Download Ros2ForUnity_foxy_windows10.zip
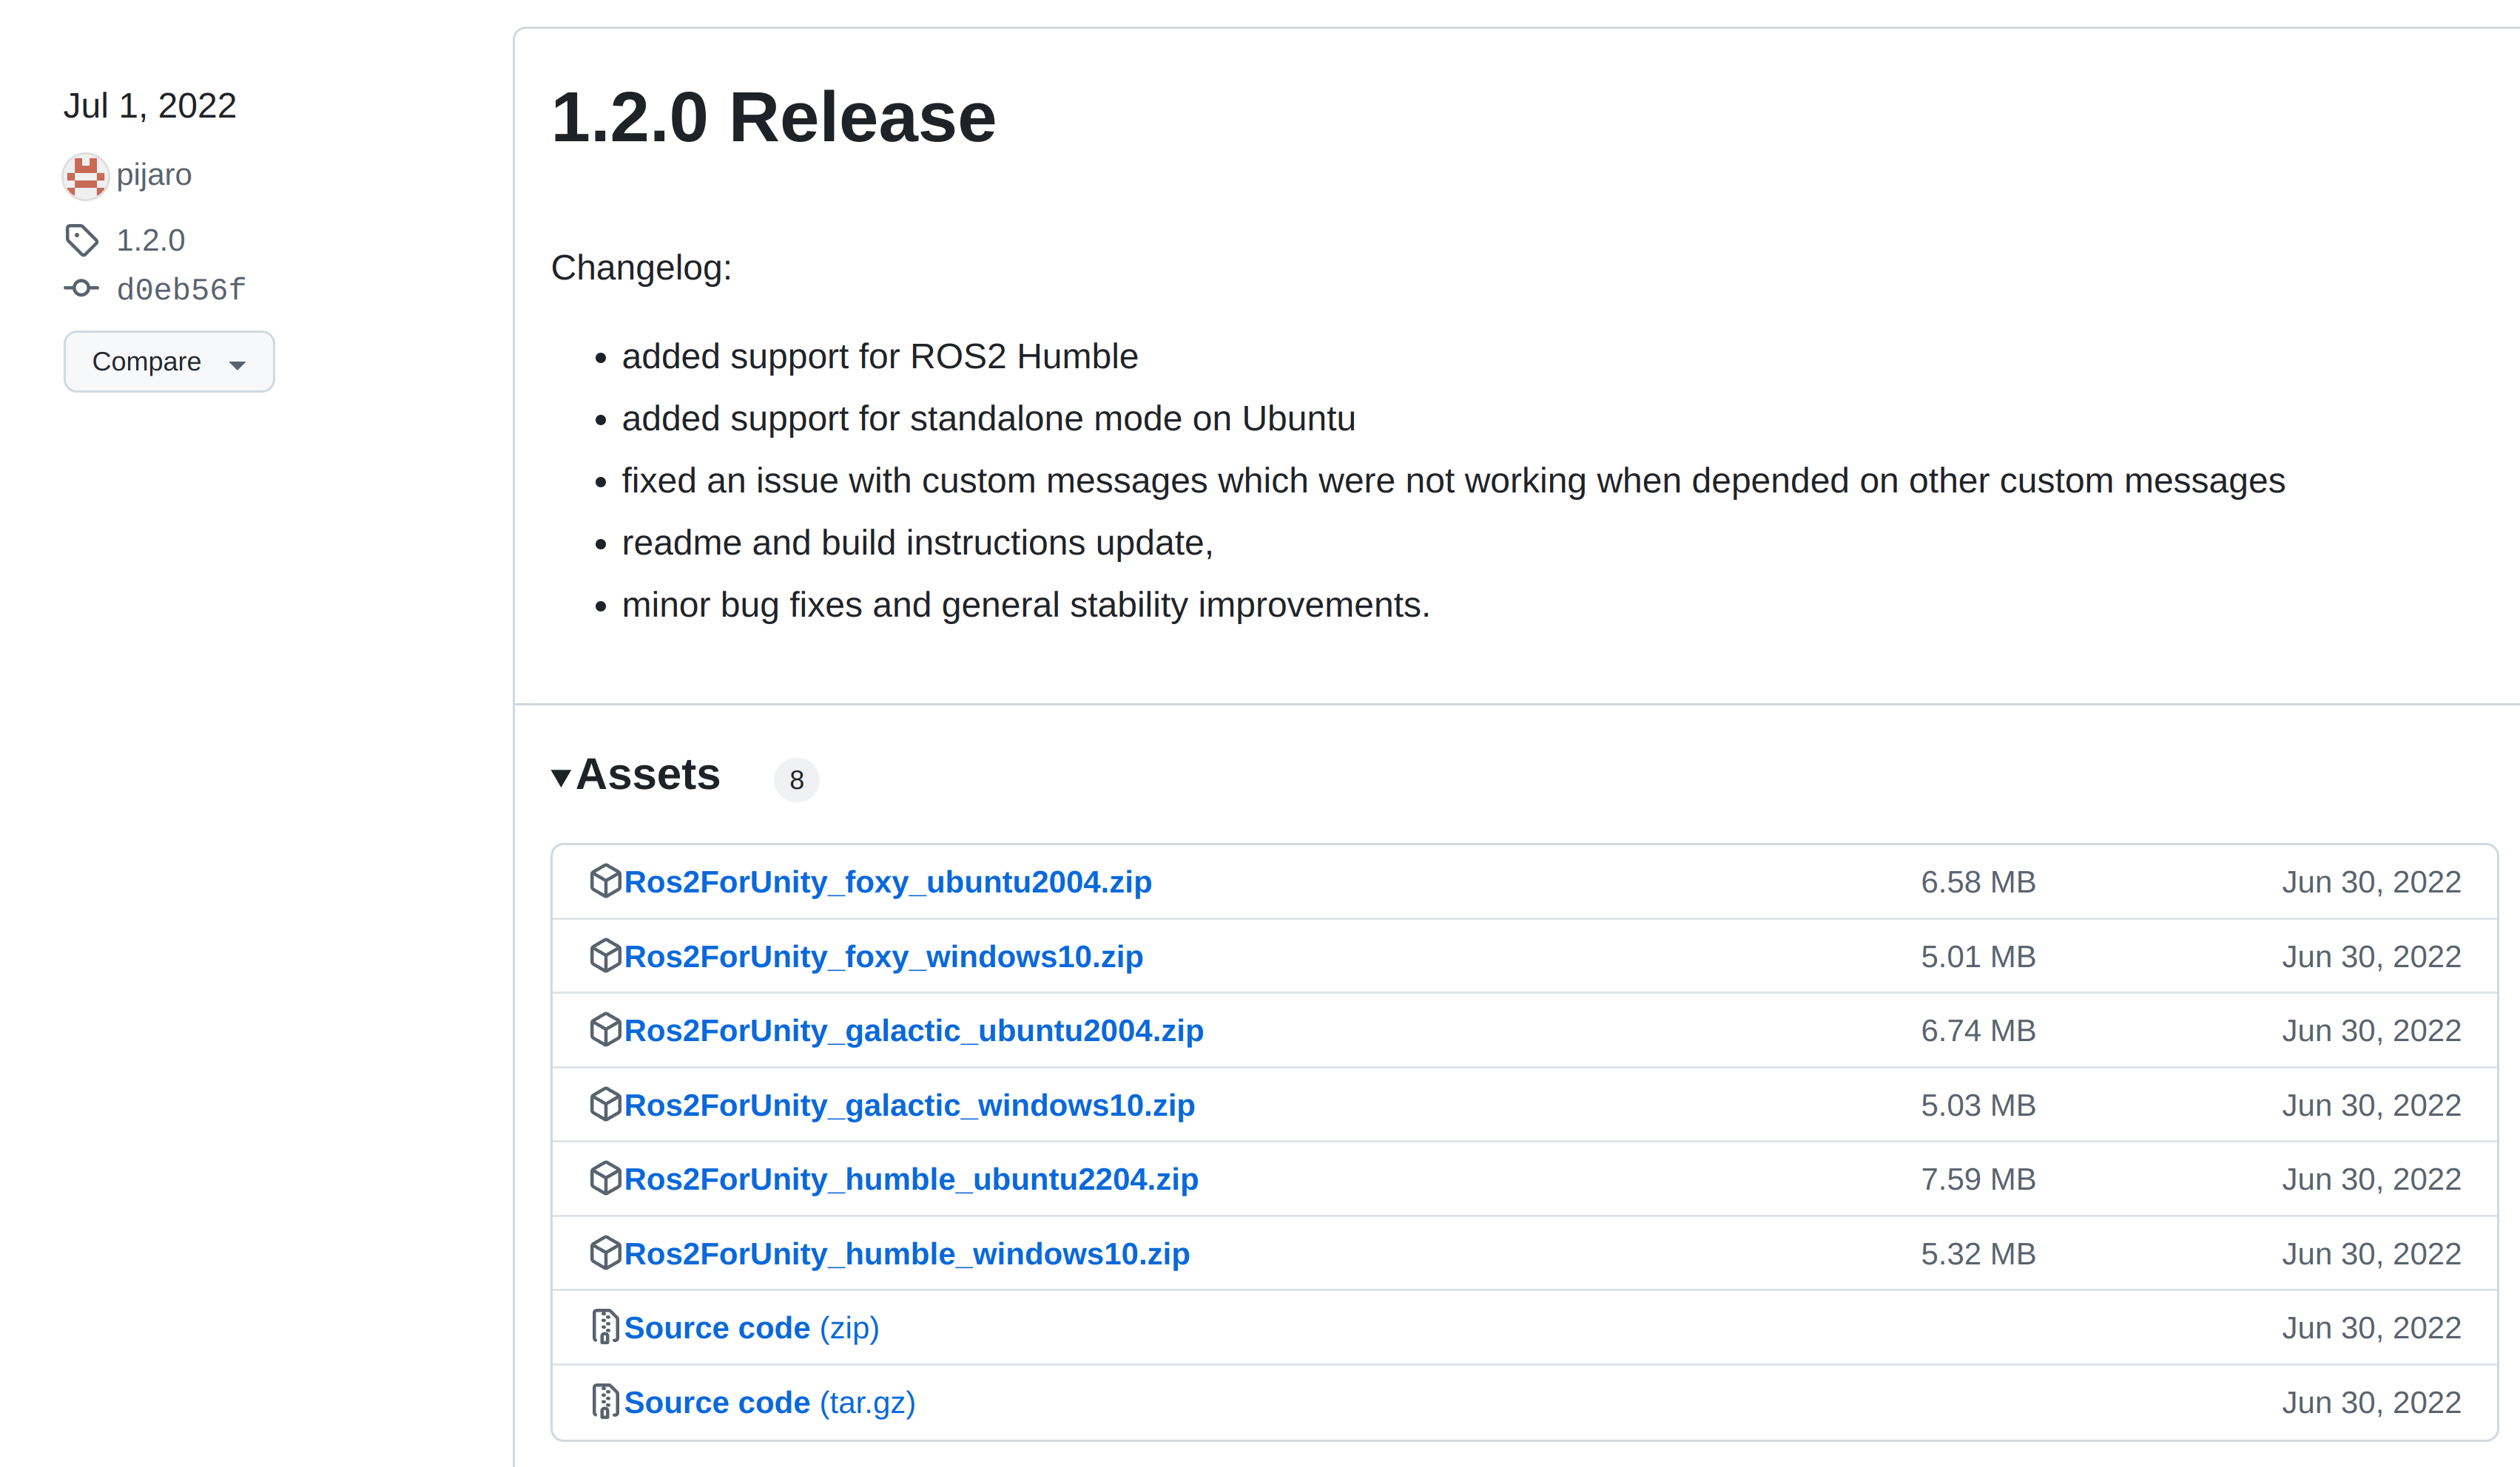2520x1467 pixels. tap(883, 956)
